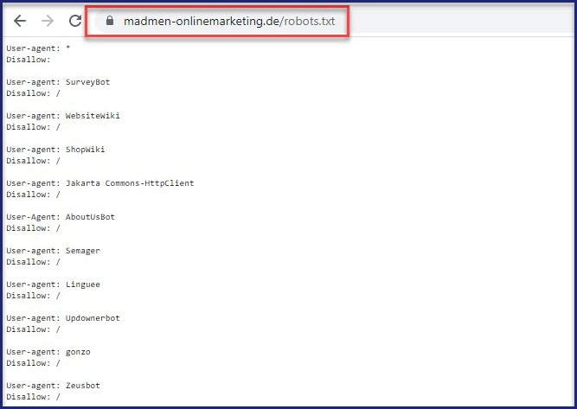Image resolution: width=577 pixels, height=409 pixels.
Task: Select the Disallow line below SurveyBot
Action: (x=33, y=93)
